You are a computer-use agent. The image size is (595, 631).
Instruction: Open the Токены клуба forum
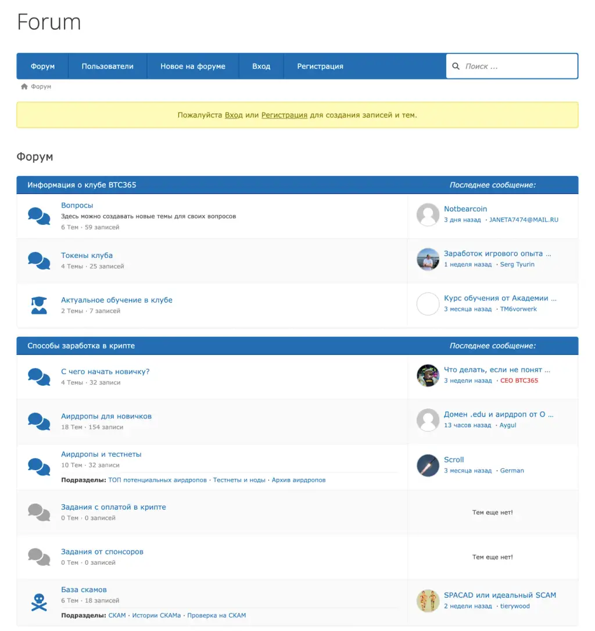tap(87, 256)
